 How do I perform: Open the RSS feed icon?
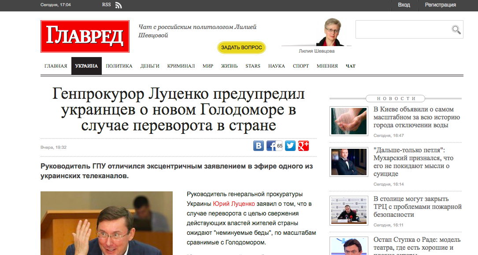click(119, 5)
